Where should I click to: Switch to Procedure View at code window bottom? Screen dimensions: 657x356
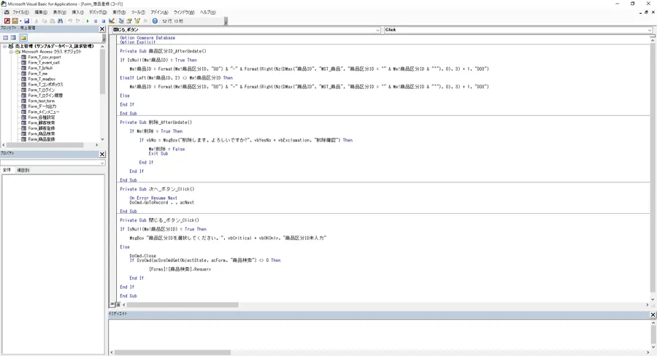pos(112,304)
